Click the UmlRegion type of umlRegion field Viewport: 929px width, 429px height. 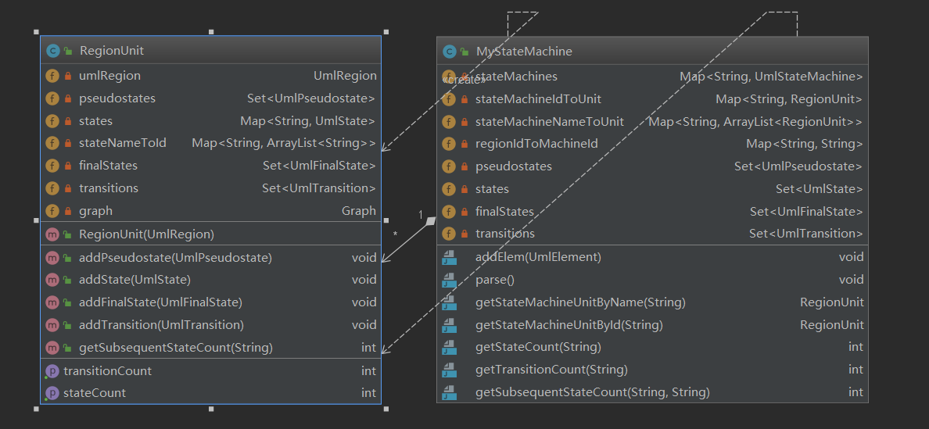coord(345,76)
